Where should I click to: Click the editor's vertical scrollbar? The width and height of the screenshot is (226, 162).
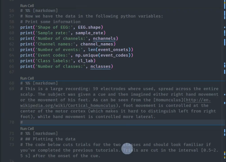point(224,78)
